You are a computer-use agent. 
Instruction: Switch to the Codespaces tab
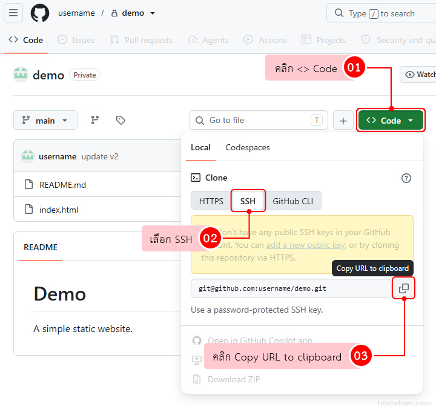248,147
